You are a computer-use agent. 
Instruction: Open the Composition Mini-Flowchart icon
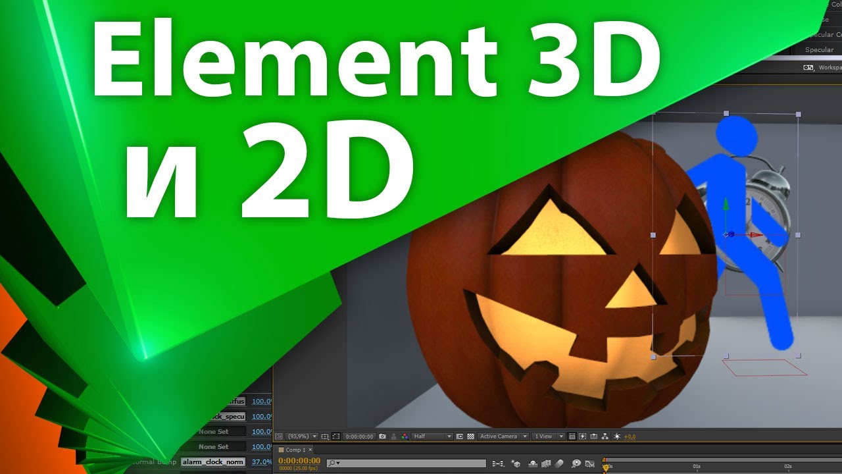tap(499, 463)
